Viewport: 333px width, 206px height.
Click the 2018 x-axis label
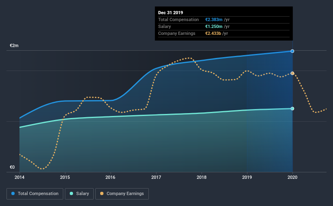pos(202,177)
